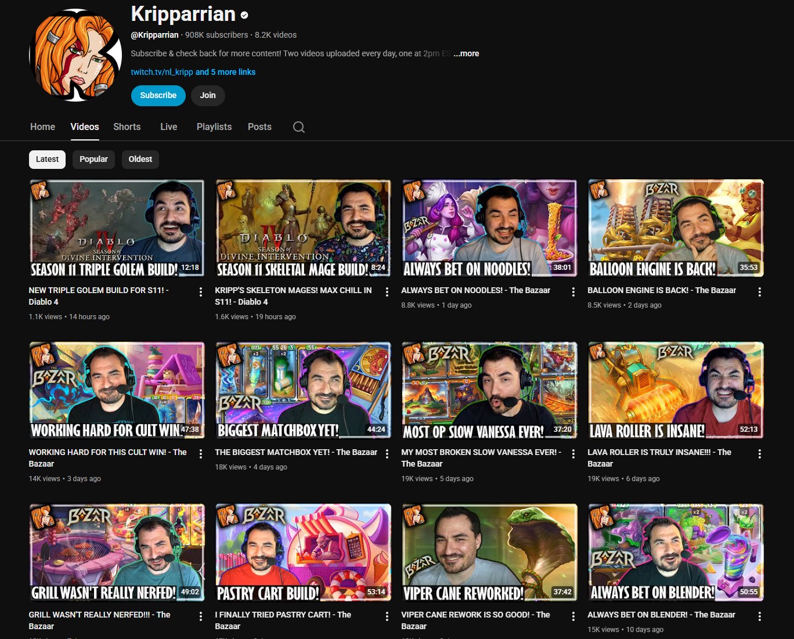
Task: Click the '@Kripparrian' channel handle
Action: pyautogui.click(x=154, y=35)
